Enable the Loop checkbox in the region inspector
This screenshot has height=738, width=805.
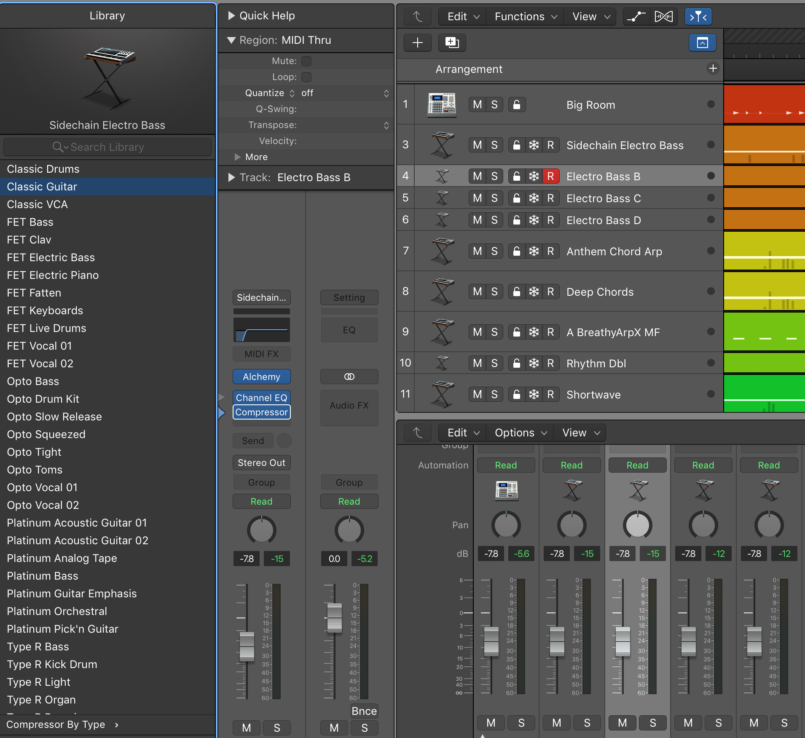click(x=306, y=77)
